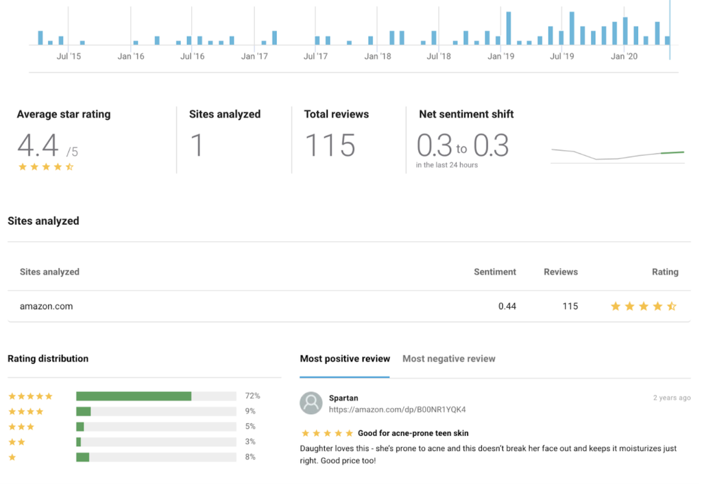Open the amazon.com product URL link
The width and height of the screenshot is (702, 484).
397,409
